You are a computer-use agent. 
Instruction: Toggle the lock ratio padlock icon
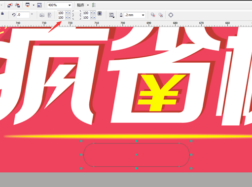(x=2, y=13)
